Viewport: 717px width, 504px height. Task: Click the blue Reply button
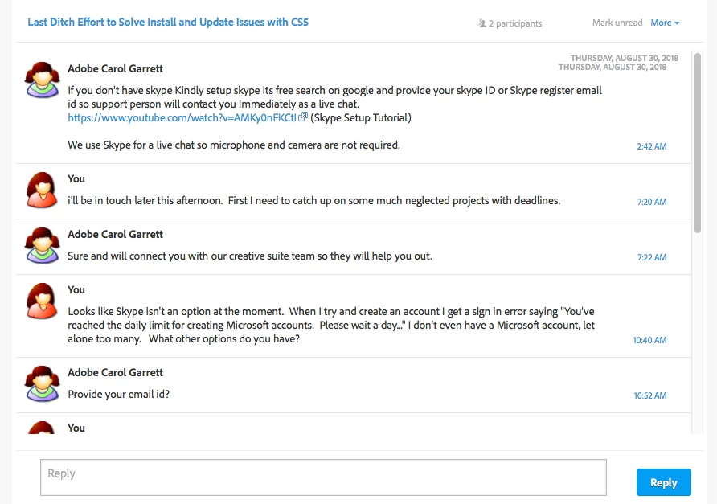(663, 482)
